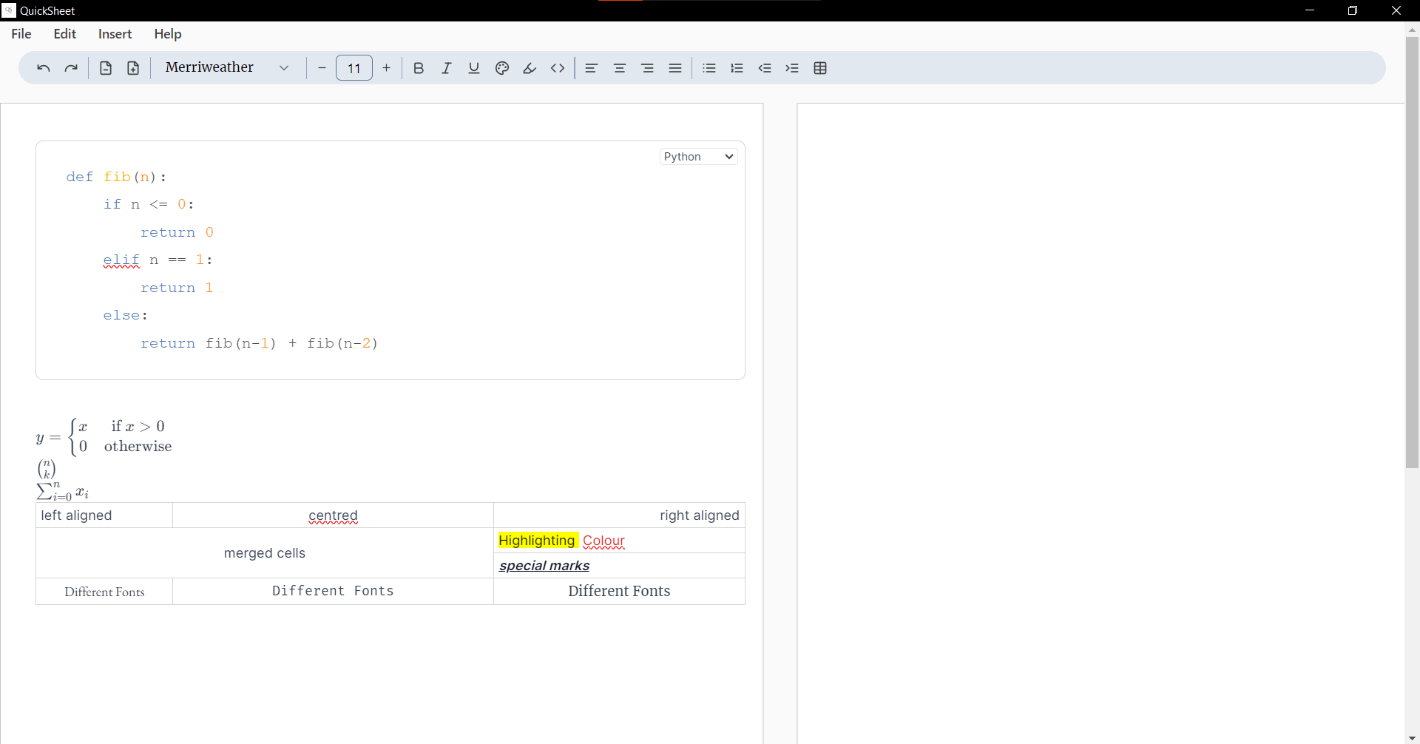Toggle italic formatting
1420x744 pixels.
[x=447, y=68]
